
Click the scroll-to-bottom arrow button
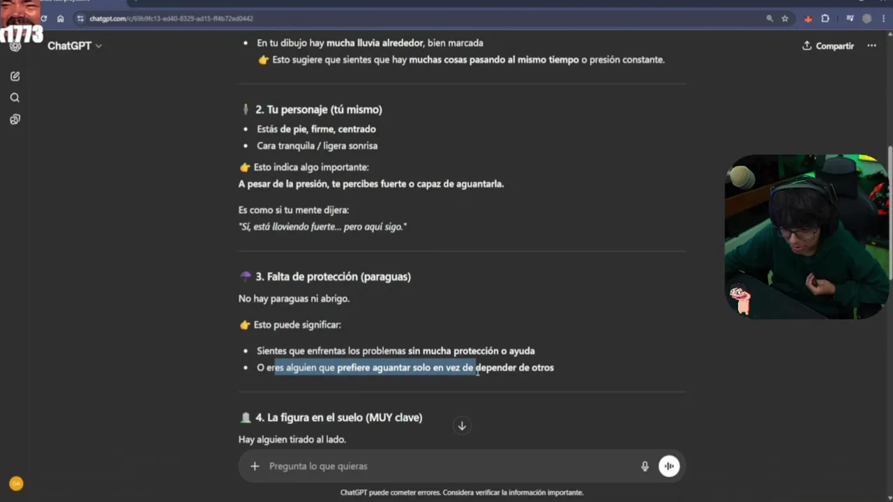461,426
